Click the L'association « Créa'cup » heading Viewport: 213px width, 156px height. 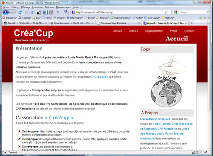(45, 118)
